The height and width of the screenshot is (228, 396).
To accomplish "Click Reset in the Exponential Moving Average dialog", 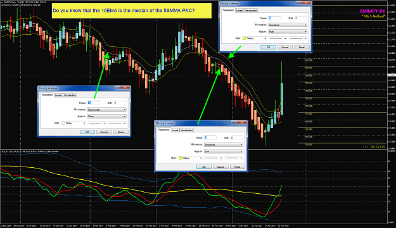I will coord(120,132).
